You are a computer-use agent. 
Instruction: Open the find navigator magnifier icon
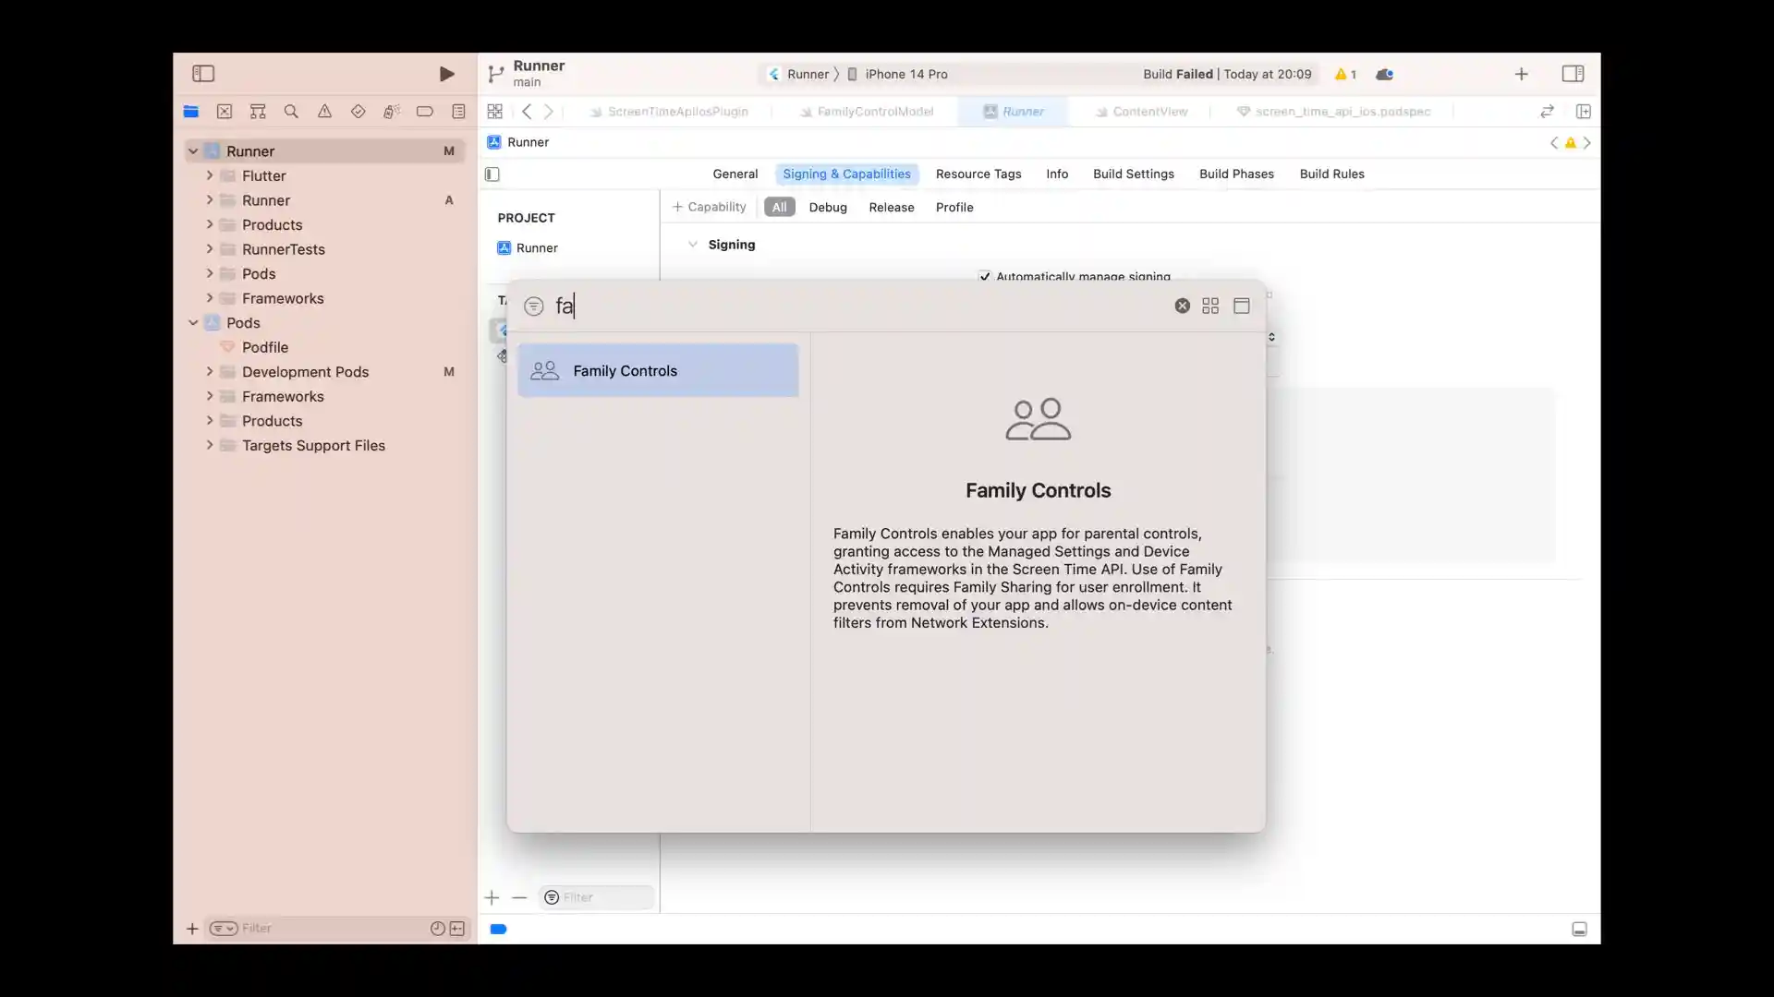pos(291,112)
